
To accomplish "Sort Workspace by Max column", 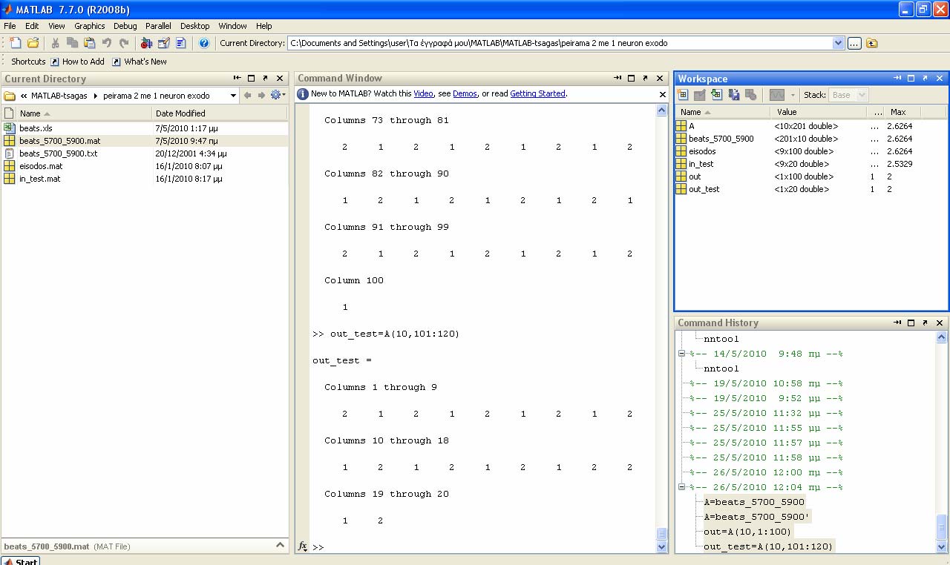I will coord(902,112).
